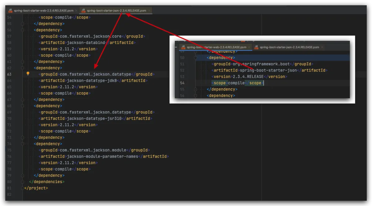Viewport: 372px width, 206px height.
Task: Click the inset image's spring-boot-starter-json tab file icon
Action: click(x=256, y=47)
